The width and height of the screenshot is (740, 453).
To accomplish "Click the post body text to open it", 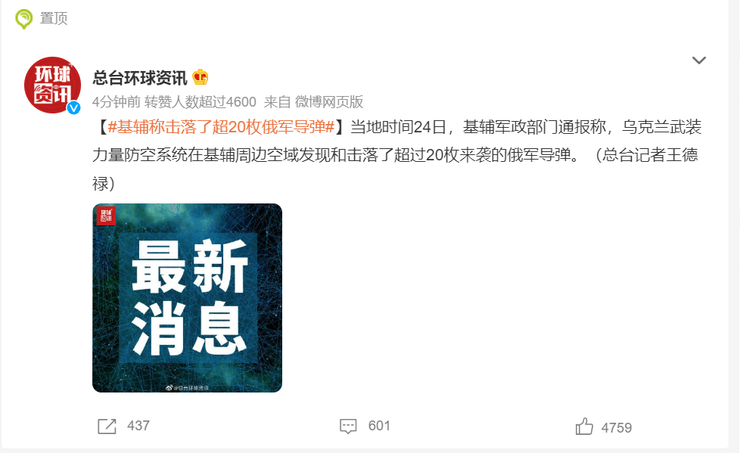I will (397, 155).
